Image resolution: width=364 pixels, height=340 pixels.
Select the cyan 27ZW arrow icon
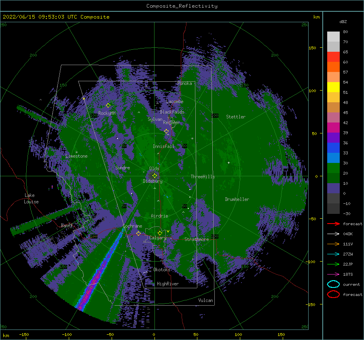(333, 254)
